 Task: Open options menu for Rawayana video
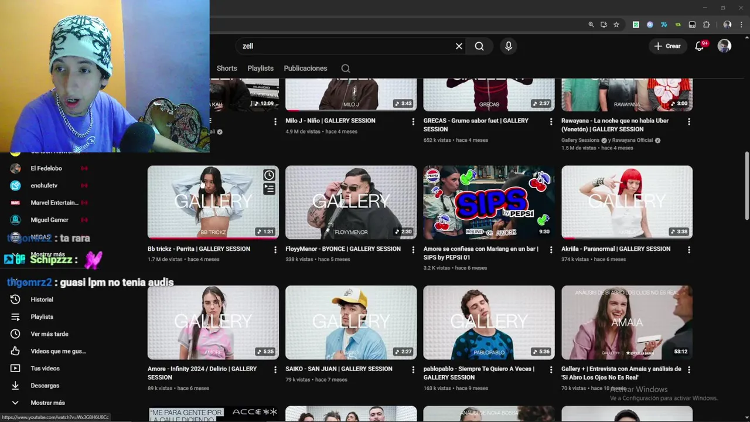(x=689, y=121)
